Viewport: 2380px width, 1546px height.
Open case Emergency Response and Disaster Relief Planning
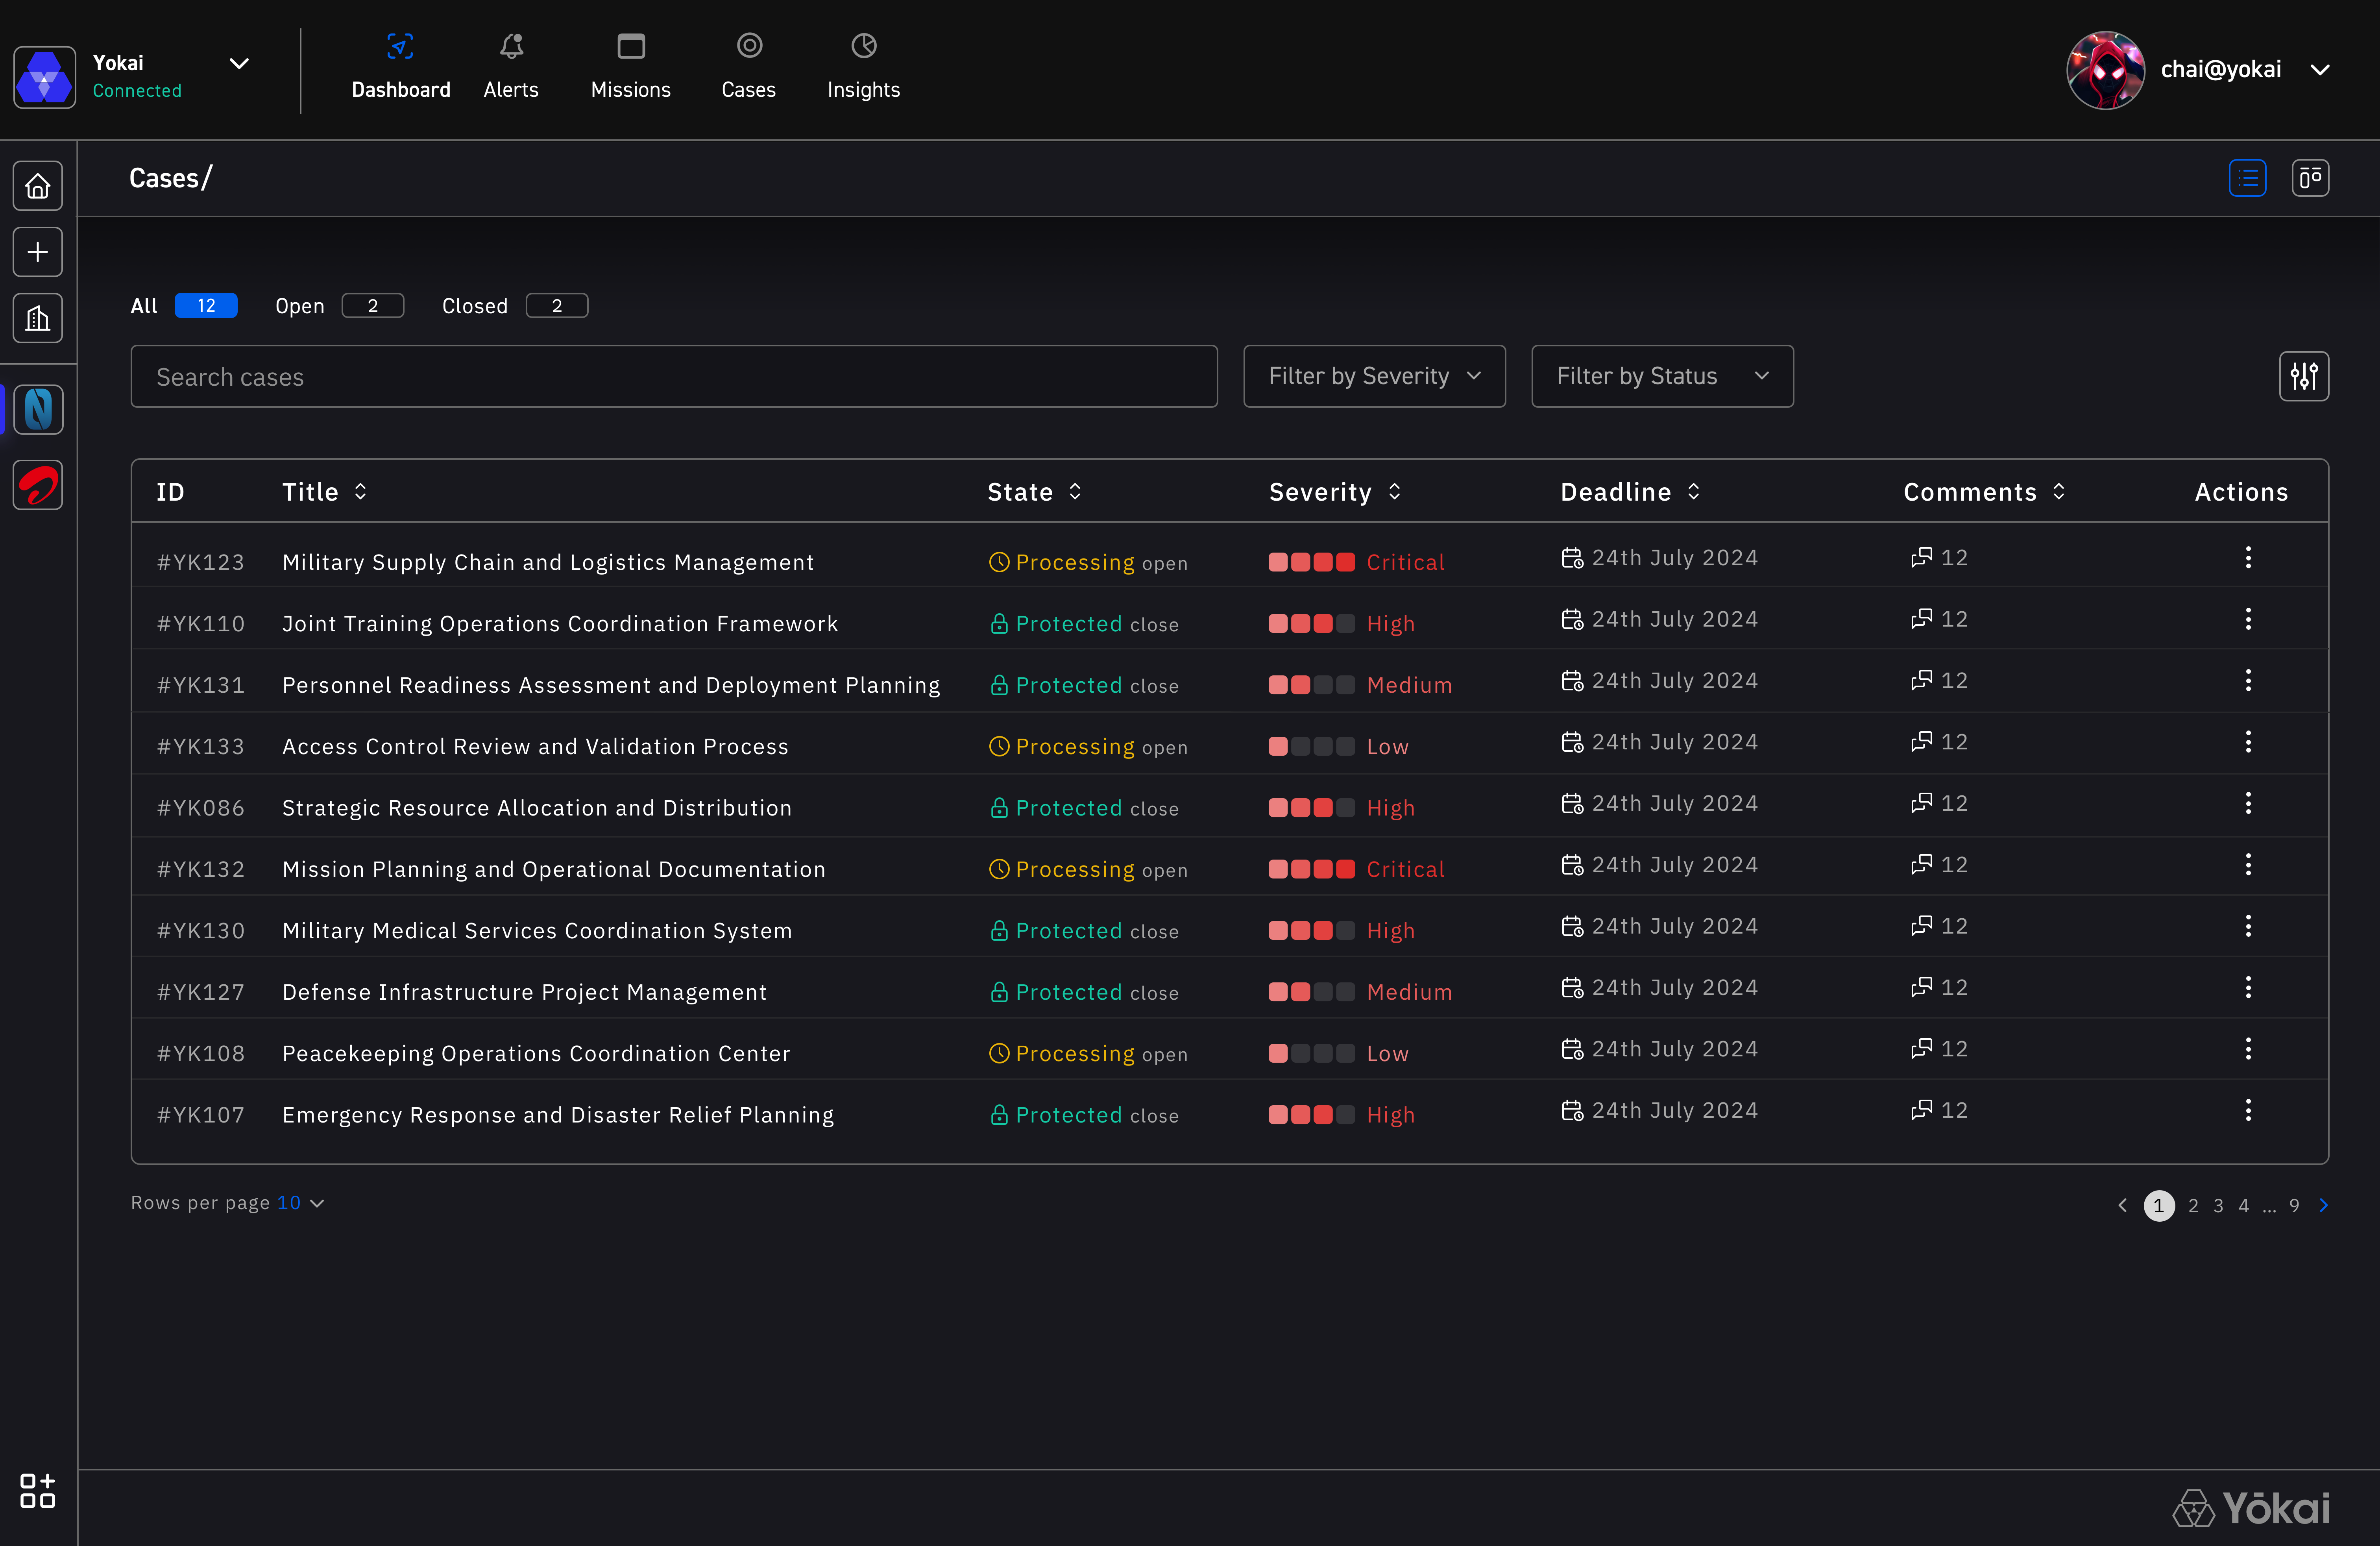coord(558,1115)
